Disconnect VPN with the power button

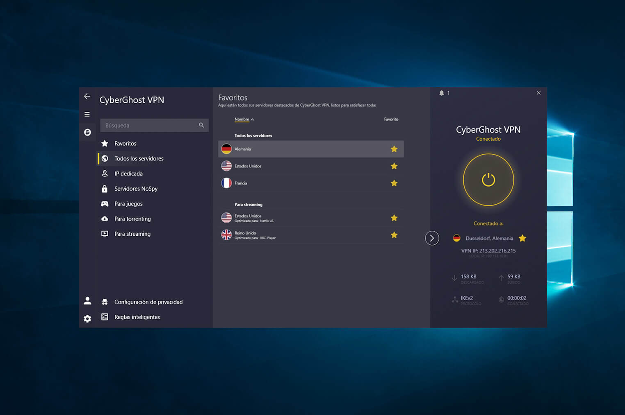coord(488,180)
